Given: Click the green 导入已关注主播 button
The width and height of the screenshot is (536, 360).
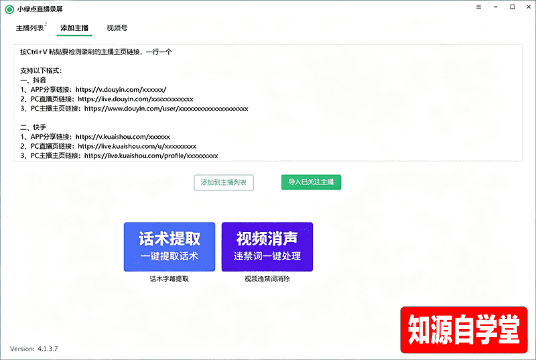Looking at the screenshot, I should pyautogui.click(x=311, y=182).
